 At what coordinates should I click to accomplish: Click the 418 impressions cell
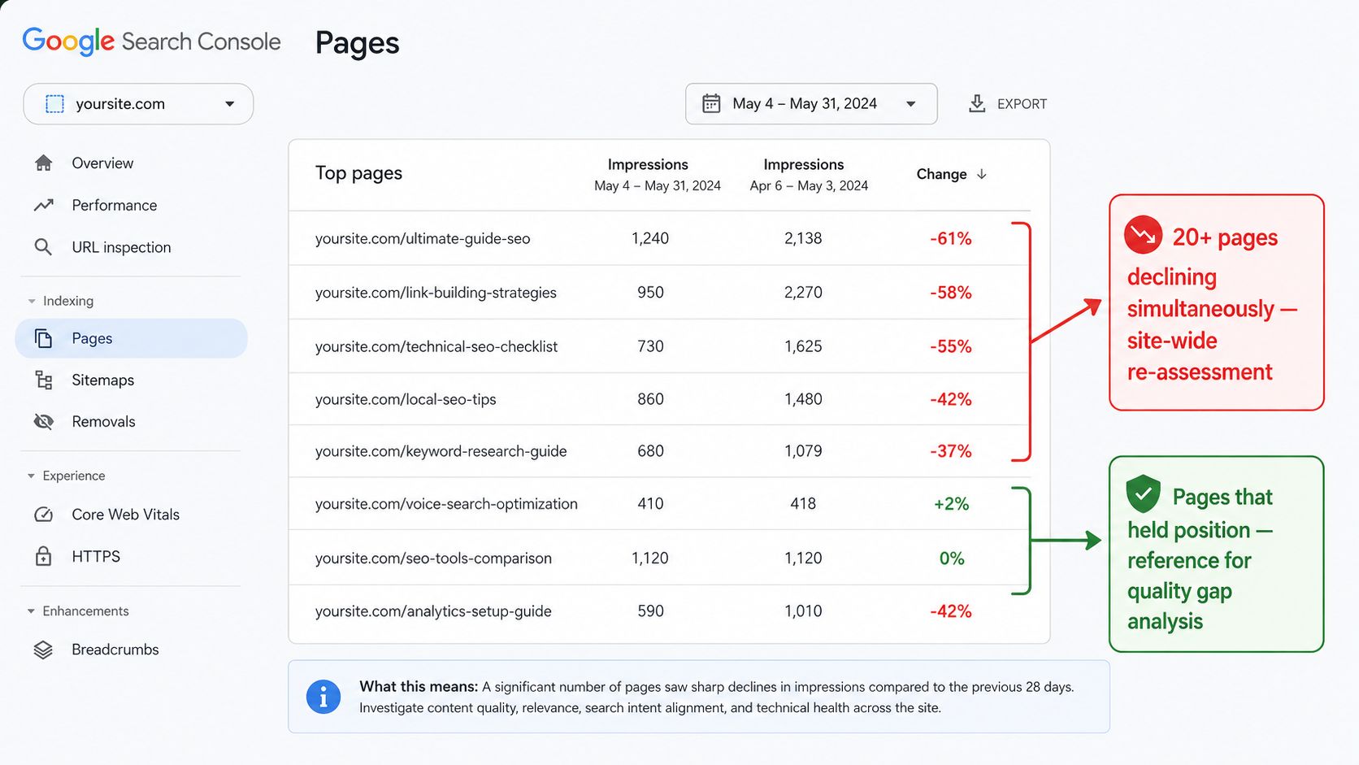point(803,504)
